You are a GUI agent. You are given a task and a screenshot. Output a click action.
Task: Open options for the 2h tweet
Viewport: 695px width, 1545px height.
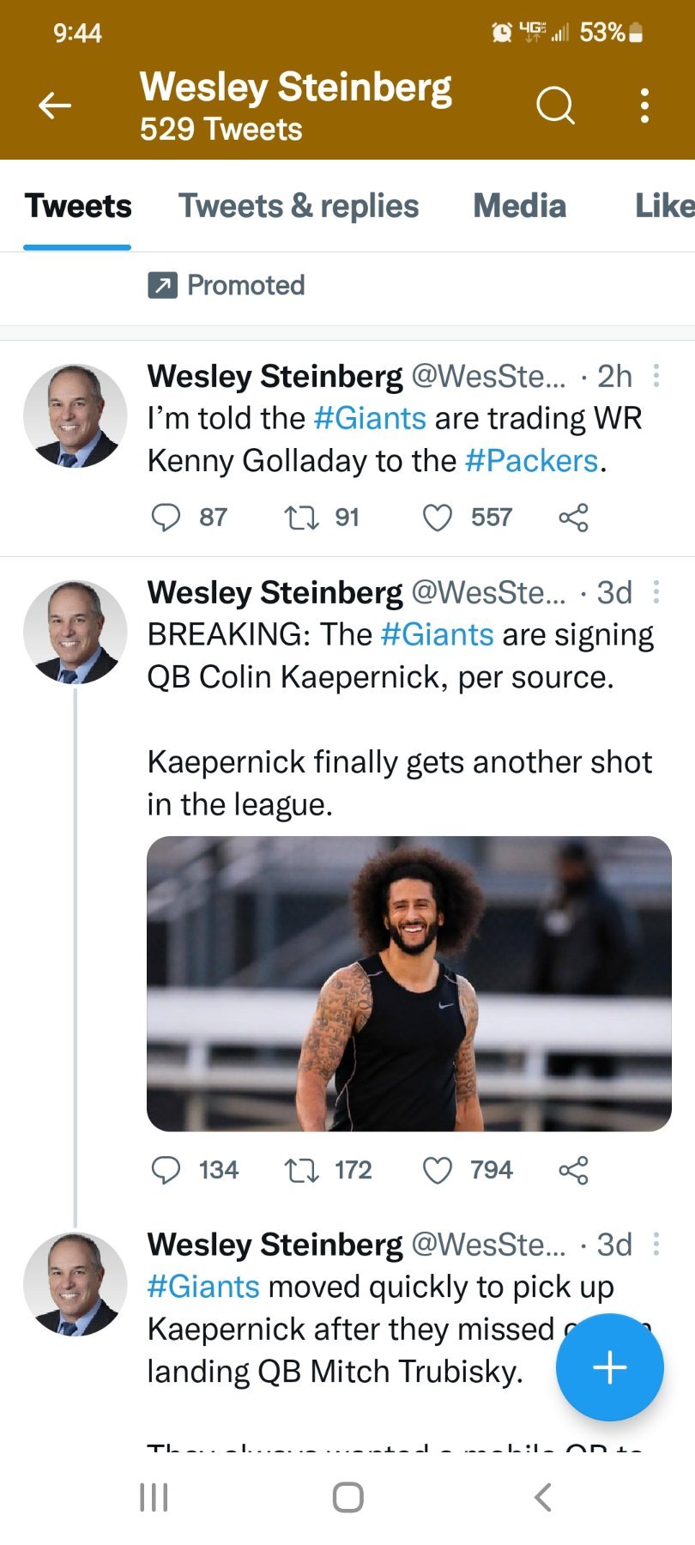click(656, 376)
